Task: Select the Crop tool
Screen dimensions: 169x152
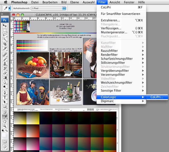Action: click(x=5, y=44)
